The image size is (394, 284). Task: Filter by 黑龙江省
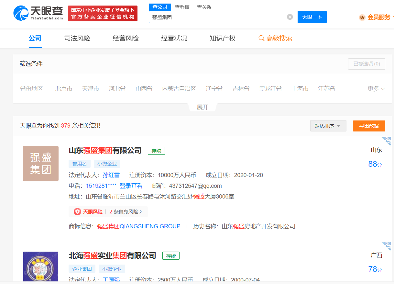tap(270, 88)
